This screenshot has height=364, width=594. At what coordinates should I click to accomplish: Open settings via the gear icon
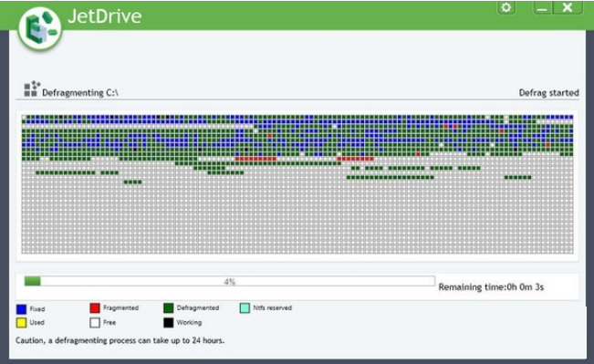(506, 8)
